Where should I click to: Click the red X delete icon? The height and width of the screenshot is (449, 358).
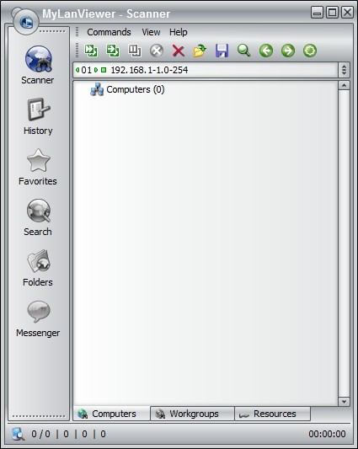click(x=179, y=51)
